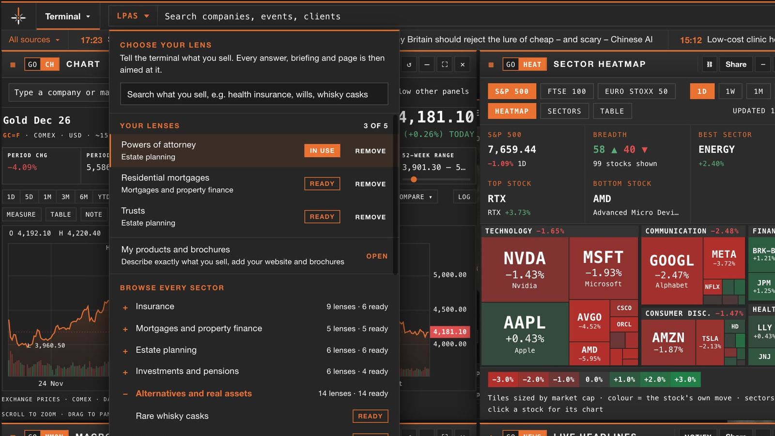Switch to the SECTORS view tab
The height and width of the screenshot is (436, 775).
point(564,111)
